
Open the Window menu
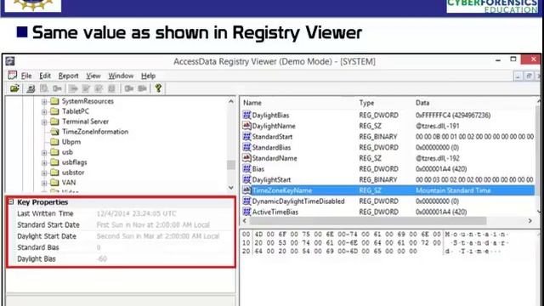[121, 76]
